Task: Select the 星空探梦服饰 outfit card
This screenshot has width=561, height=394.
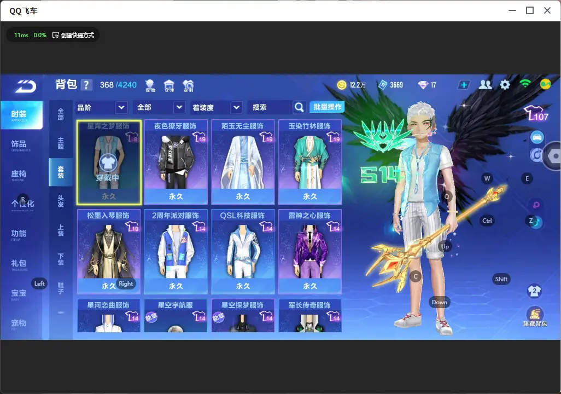Action: (243, 316)
